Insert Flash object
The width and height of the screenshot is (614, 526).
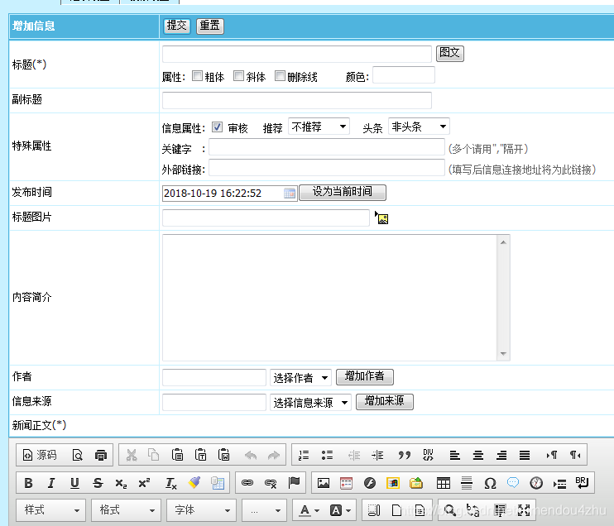point(370,483)
